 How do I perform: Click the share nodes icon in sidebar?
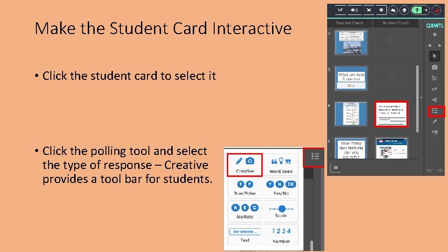pyautogui.click(x=434, y=100)
